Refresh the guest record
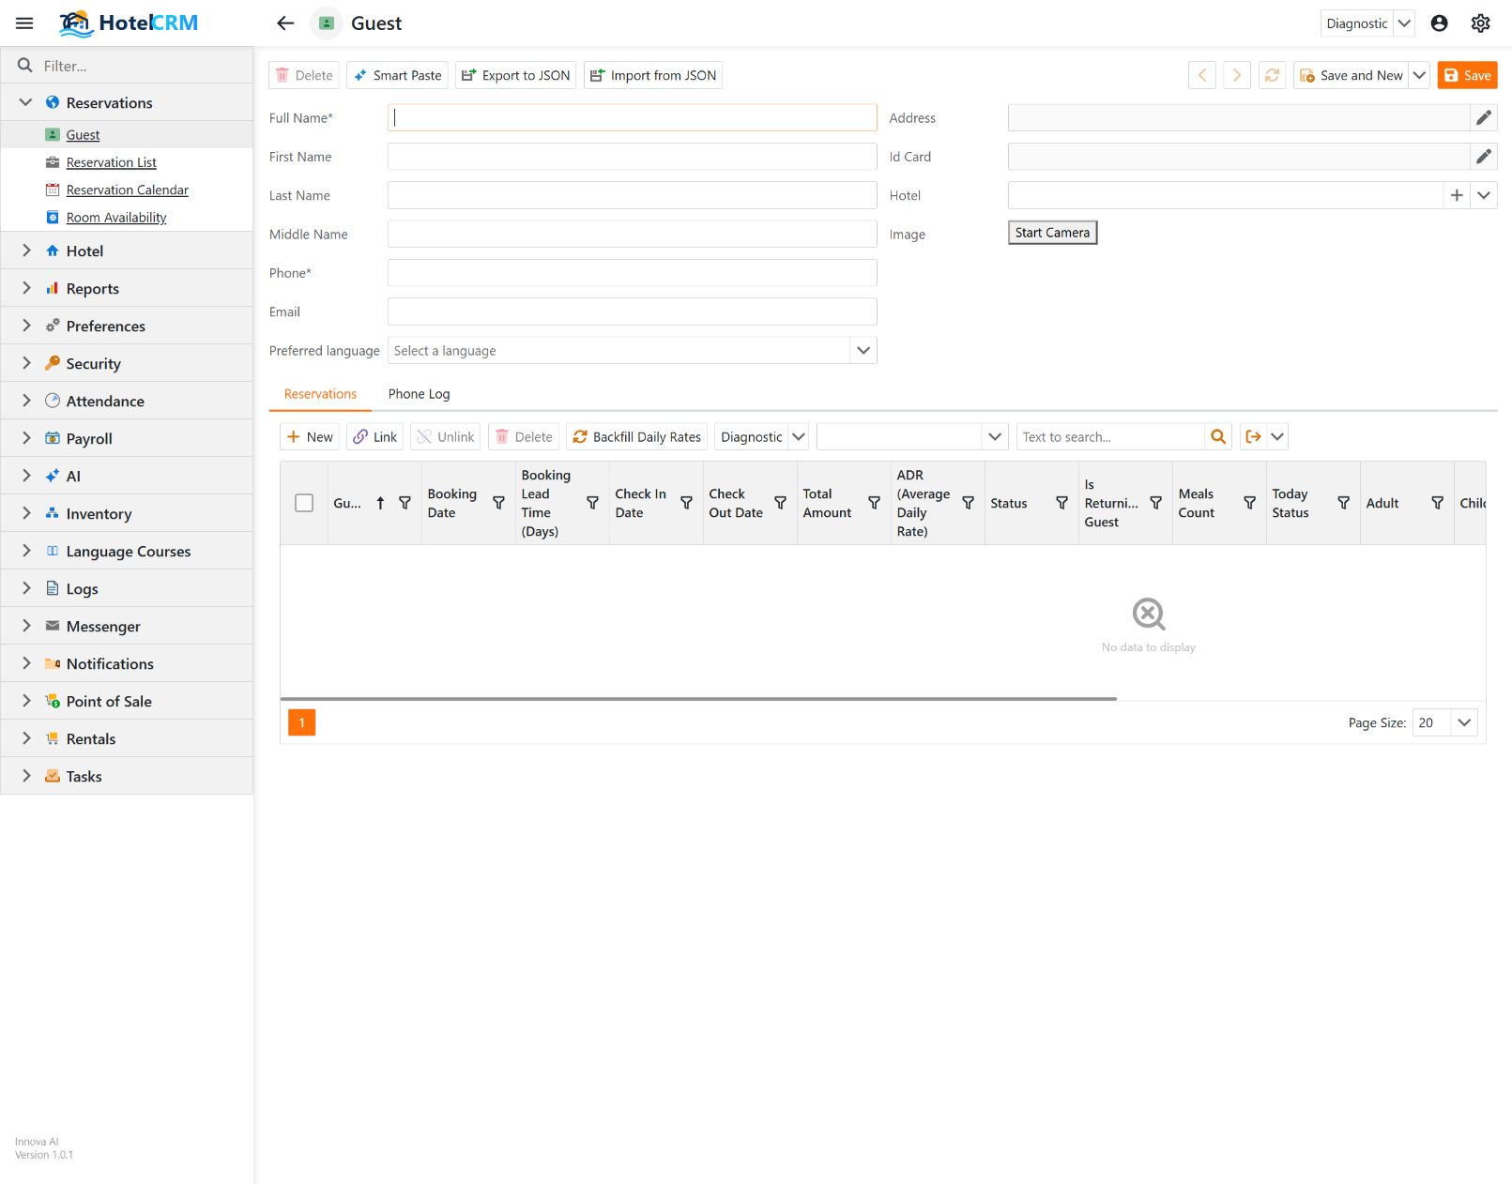1512x1184 pixels. click(x=1272, y=75)
